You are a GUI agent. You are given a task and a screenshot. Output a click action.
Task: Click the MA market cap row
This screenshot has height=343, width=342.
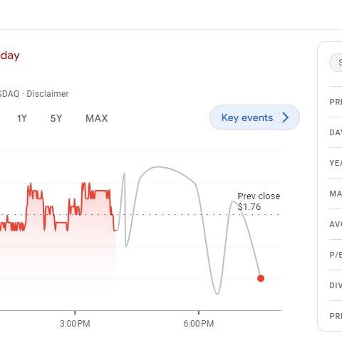tap(336, 194)
